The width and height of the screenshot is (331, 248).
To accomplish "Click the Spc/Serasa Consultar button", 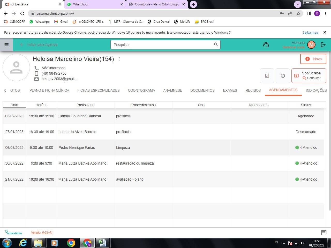I will pos(309,76).
